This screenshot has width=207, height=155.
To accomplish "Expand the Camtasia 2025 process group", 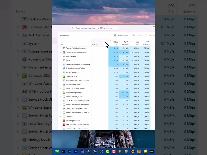I will [61, 77].
